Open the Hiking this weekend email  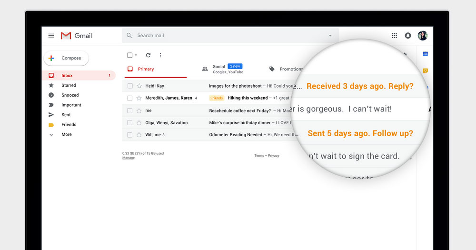[x=248, y=98]
